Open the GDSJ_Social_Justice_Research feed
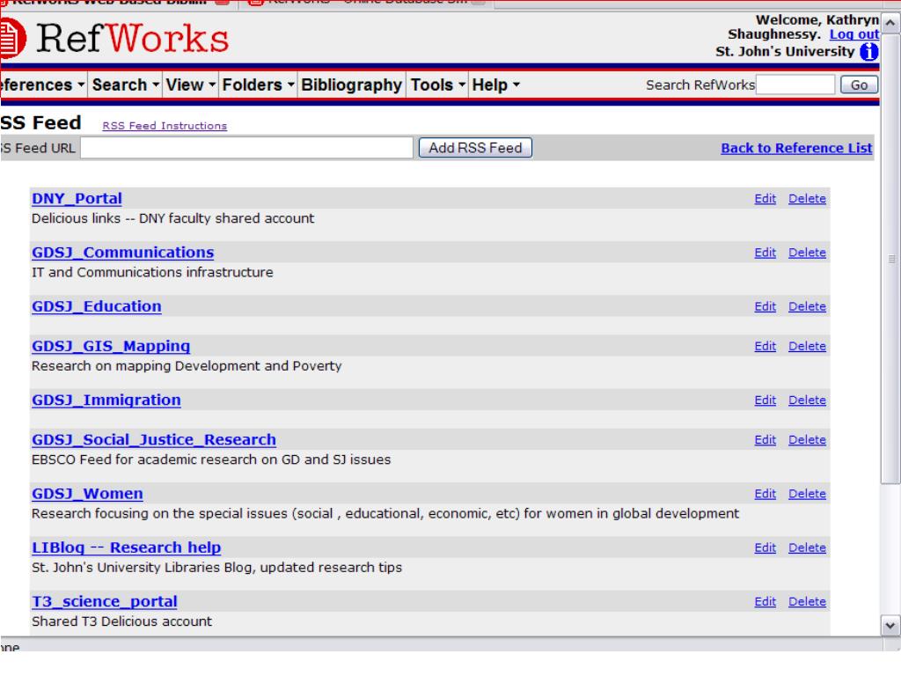 pos(153,440)
